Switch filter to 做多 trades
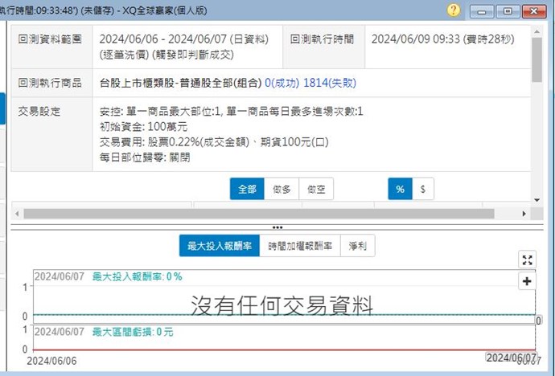555x376 pixels. coord(281,189)
